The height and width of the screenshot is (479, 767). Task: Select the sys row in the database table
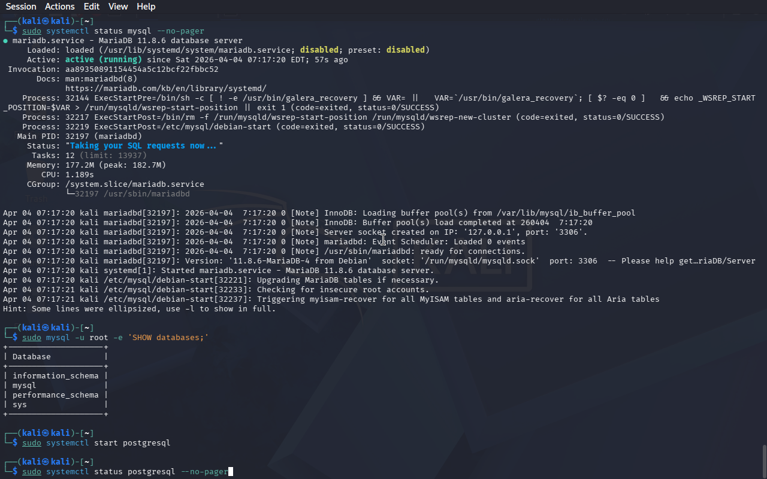tap(20, 405)
